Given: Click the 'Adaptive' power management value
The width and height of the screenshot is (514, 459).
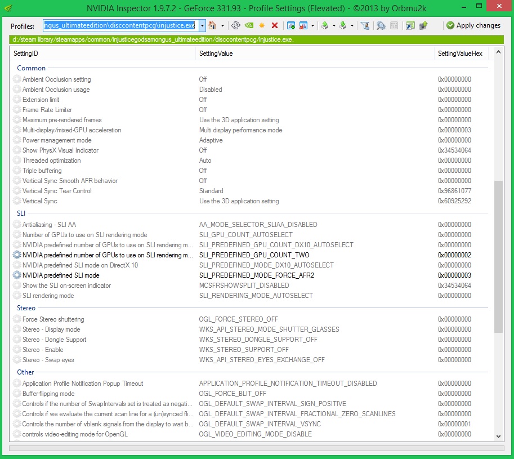Looking at the screenshot, I should click(x=211, y=140).
